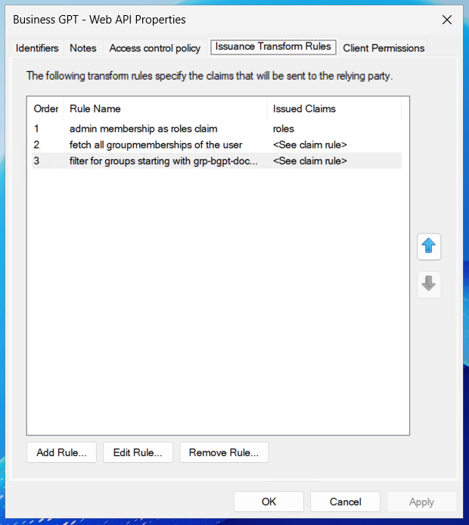Click '<See claim rule>' in row 3
469x525 pixels.
(x=310, y=161)
